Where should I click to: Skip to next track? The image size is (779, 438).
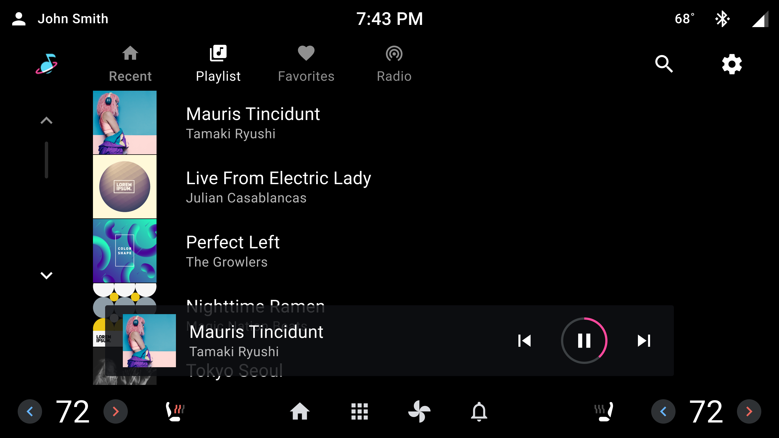point(643,341)
